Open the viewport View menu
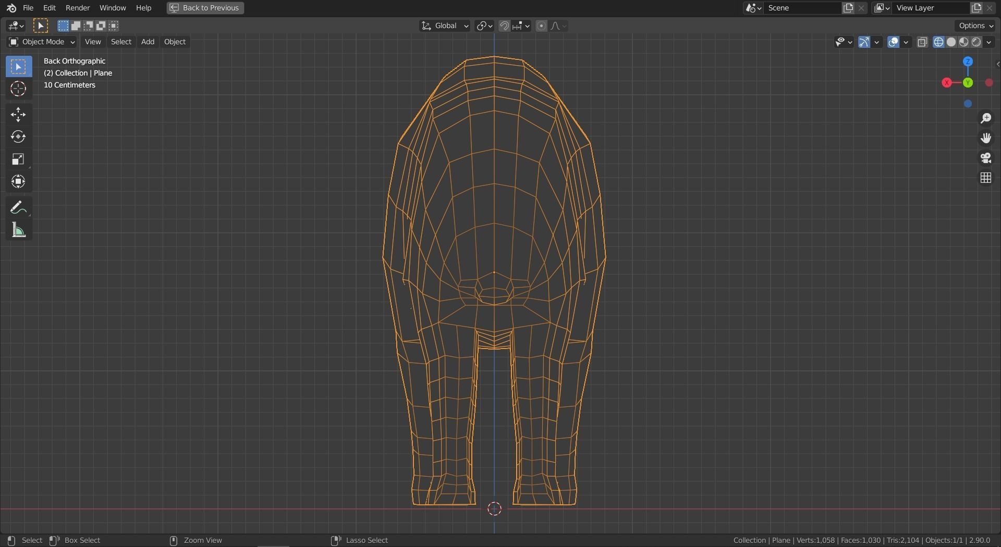Image resolution: width=1001 pixels, height=547 pixels. coord(93,42)
